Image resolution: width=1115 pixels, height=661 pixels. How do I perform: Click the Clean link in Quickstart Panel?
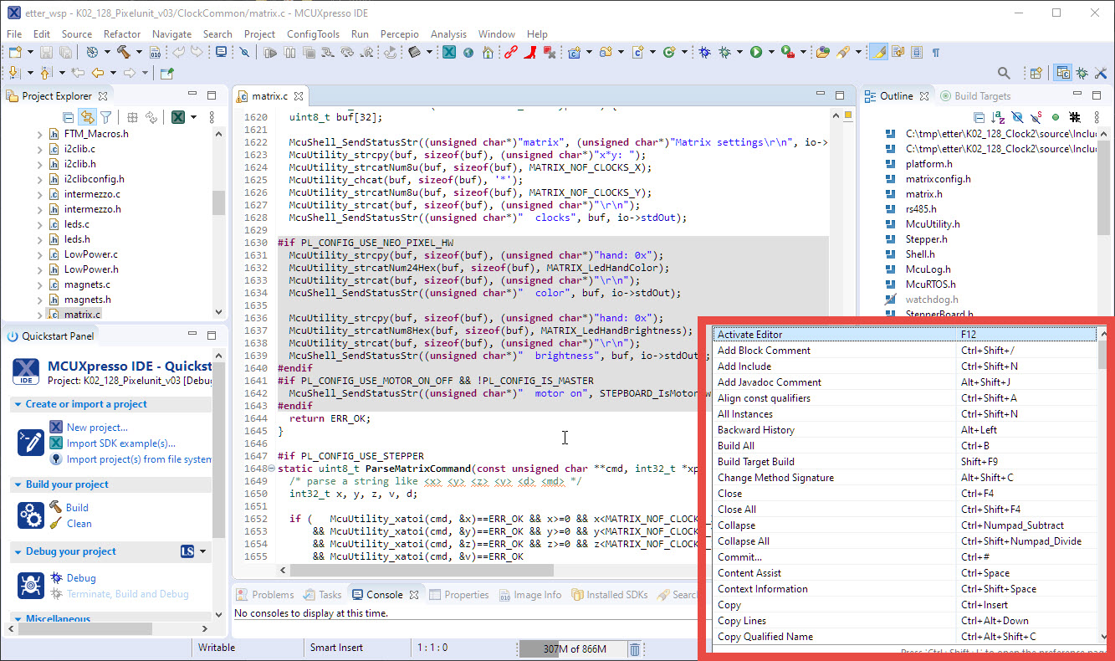79,524
